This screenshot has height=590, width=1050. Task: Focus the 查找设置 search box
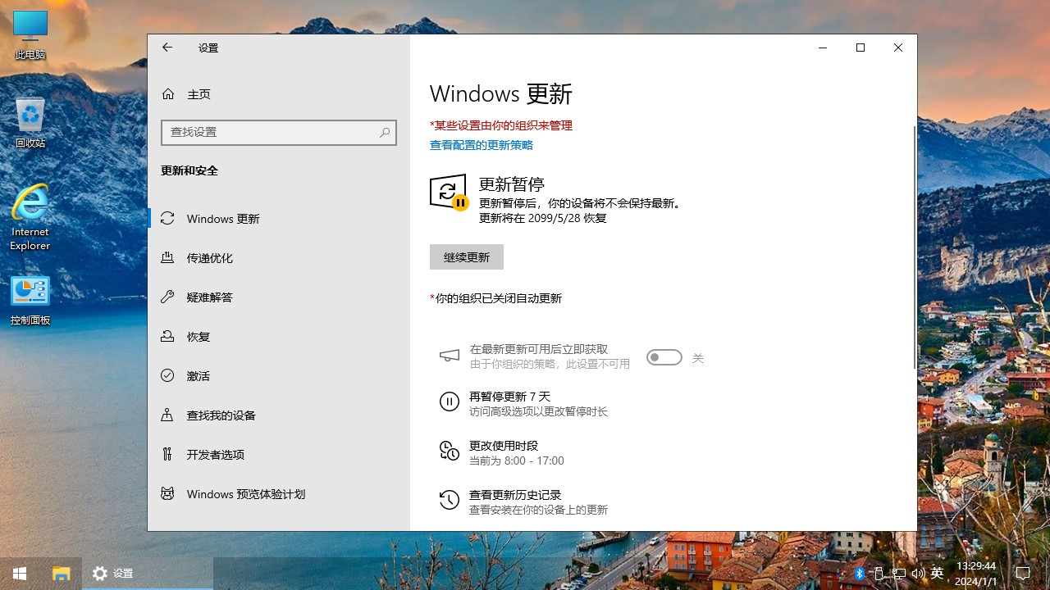pyautogui.click(x=279, y=132)
